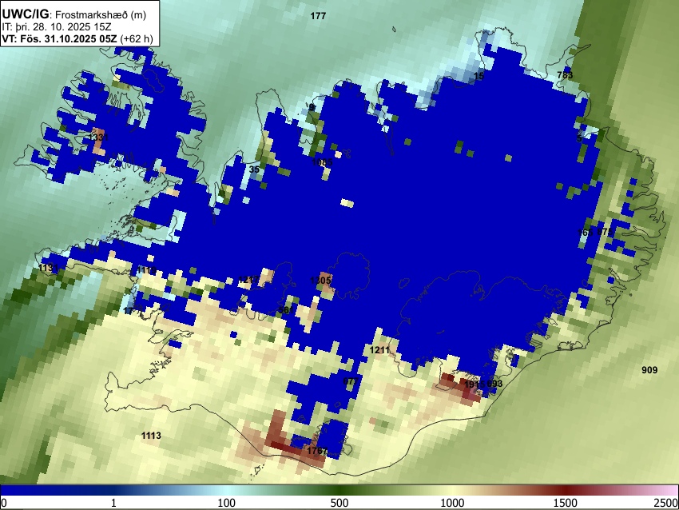Click the 561 value label
Viewport: 679px width, 510px height.
(285, 310)
